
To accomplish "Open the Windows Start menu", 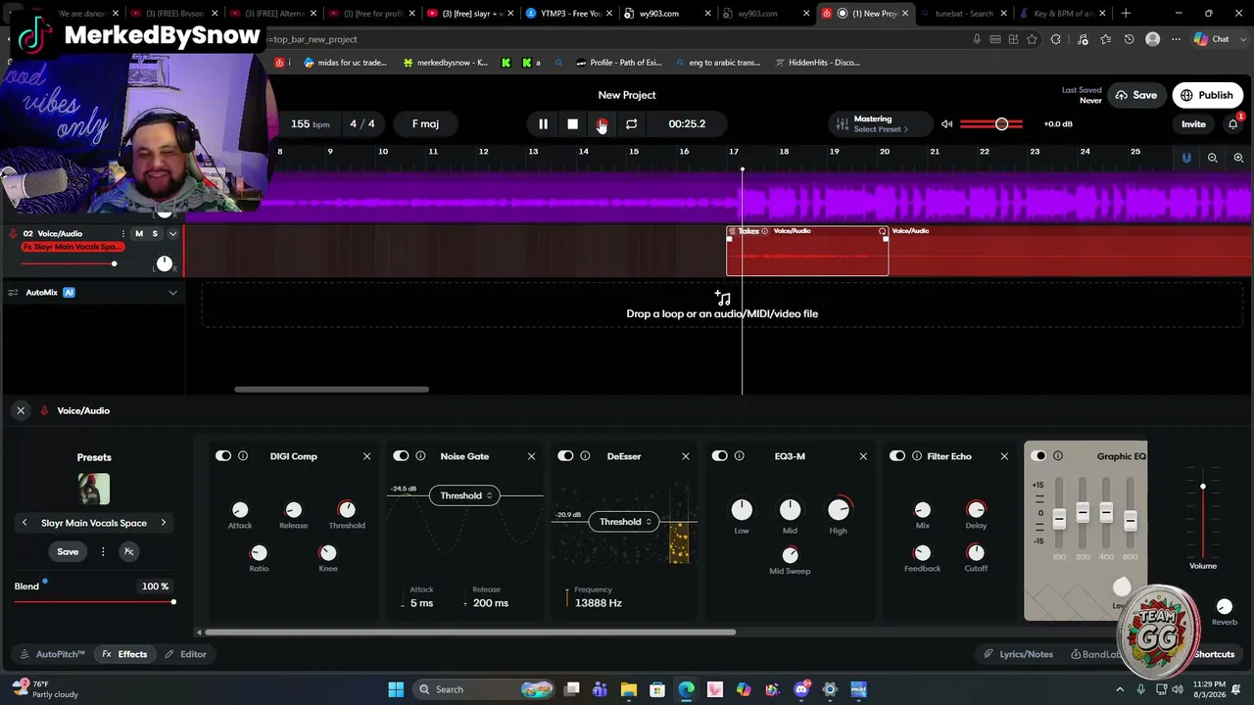I will pos(396,689).
